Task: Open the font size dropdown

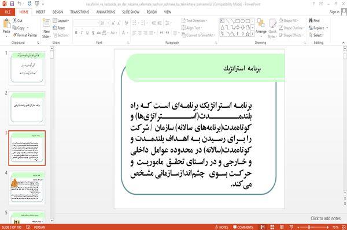Action: coord(108,23)
